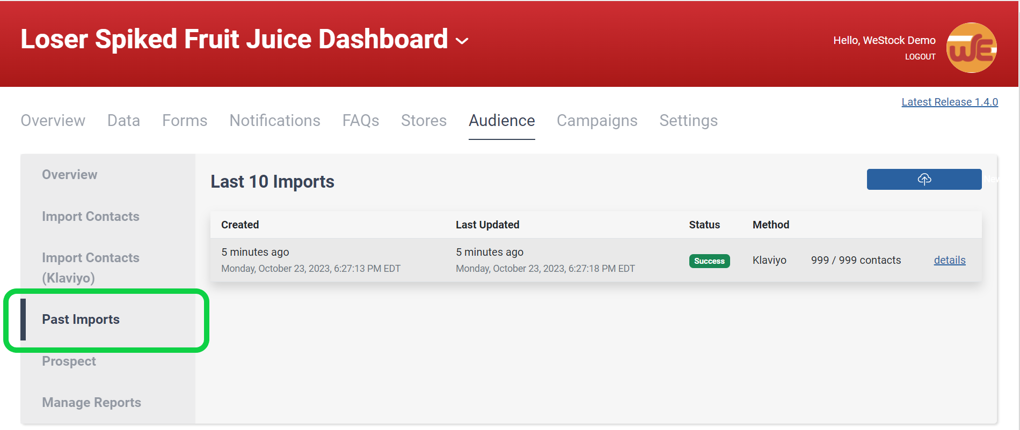The image size is (1020, 430).
Task: Open the Notifications tab
Action: 275,121
